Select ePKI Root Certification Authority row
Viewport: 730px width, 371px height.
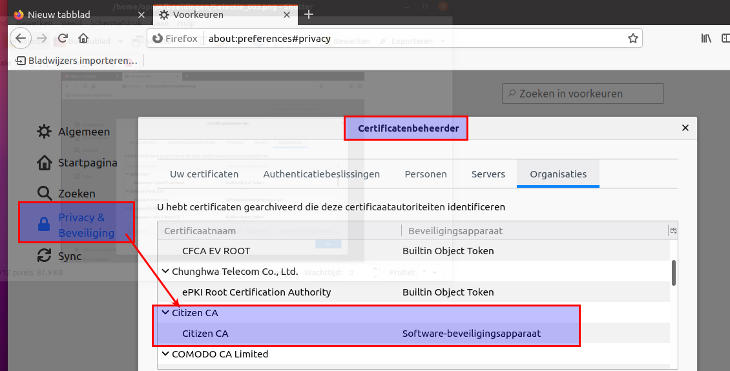click(x=414, y=292)
